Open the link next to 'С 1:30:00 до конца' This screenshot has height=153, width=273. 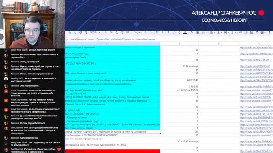click(x=256, y=142)
